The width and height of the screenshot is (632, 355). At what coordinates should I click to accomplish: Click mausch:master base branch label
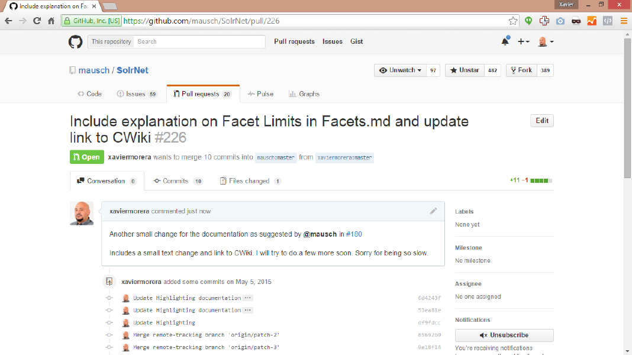coord(276,157)
